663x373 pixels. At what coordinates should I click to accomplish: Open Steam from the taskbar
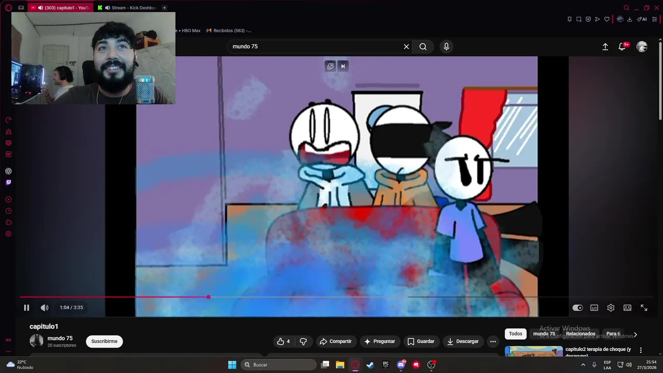pyautogui.click(x=370, y=365)
